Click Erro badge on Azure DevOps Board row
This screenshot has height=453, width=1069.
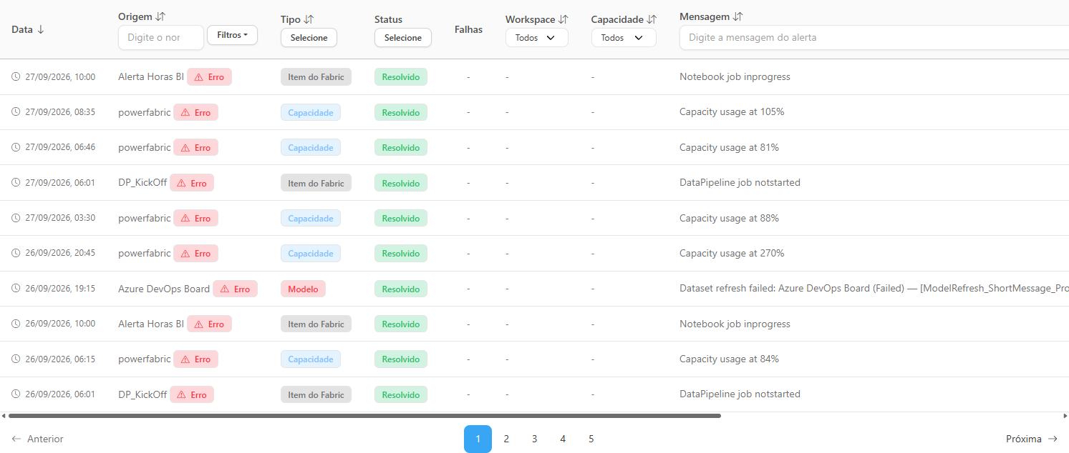tap(235, 289)
